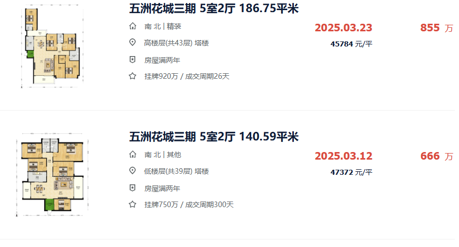The height and width of the screenshot is (247, 459).
Task: Open the 186.75平米 listing title link
Action: [x=214, y=9]
